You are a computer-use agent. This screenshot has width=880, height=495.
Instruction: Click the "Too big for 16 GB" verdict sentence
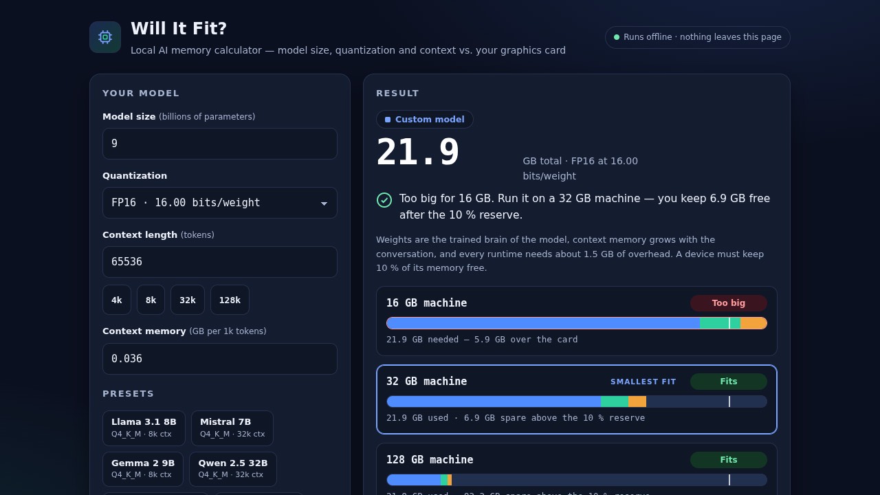coord(584,207)
